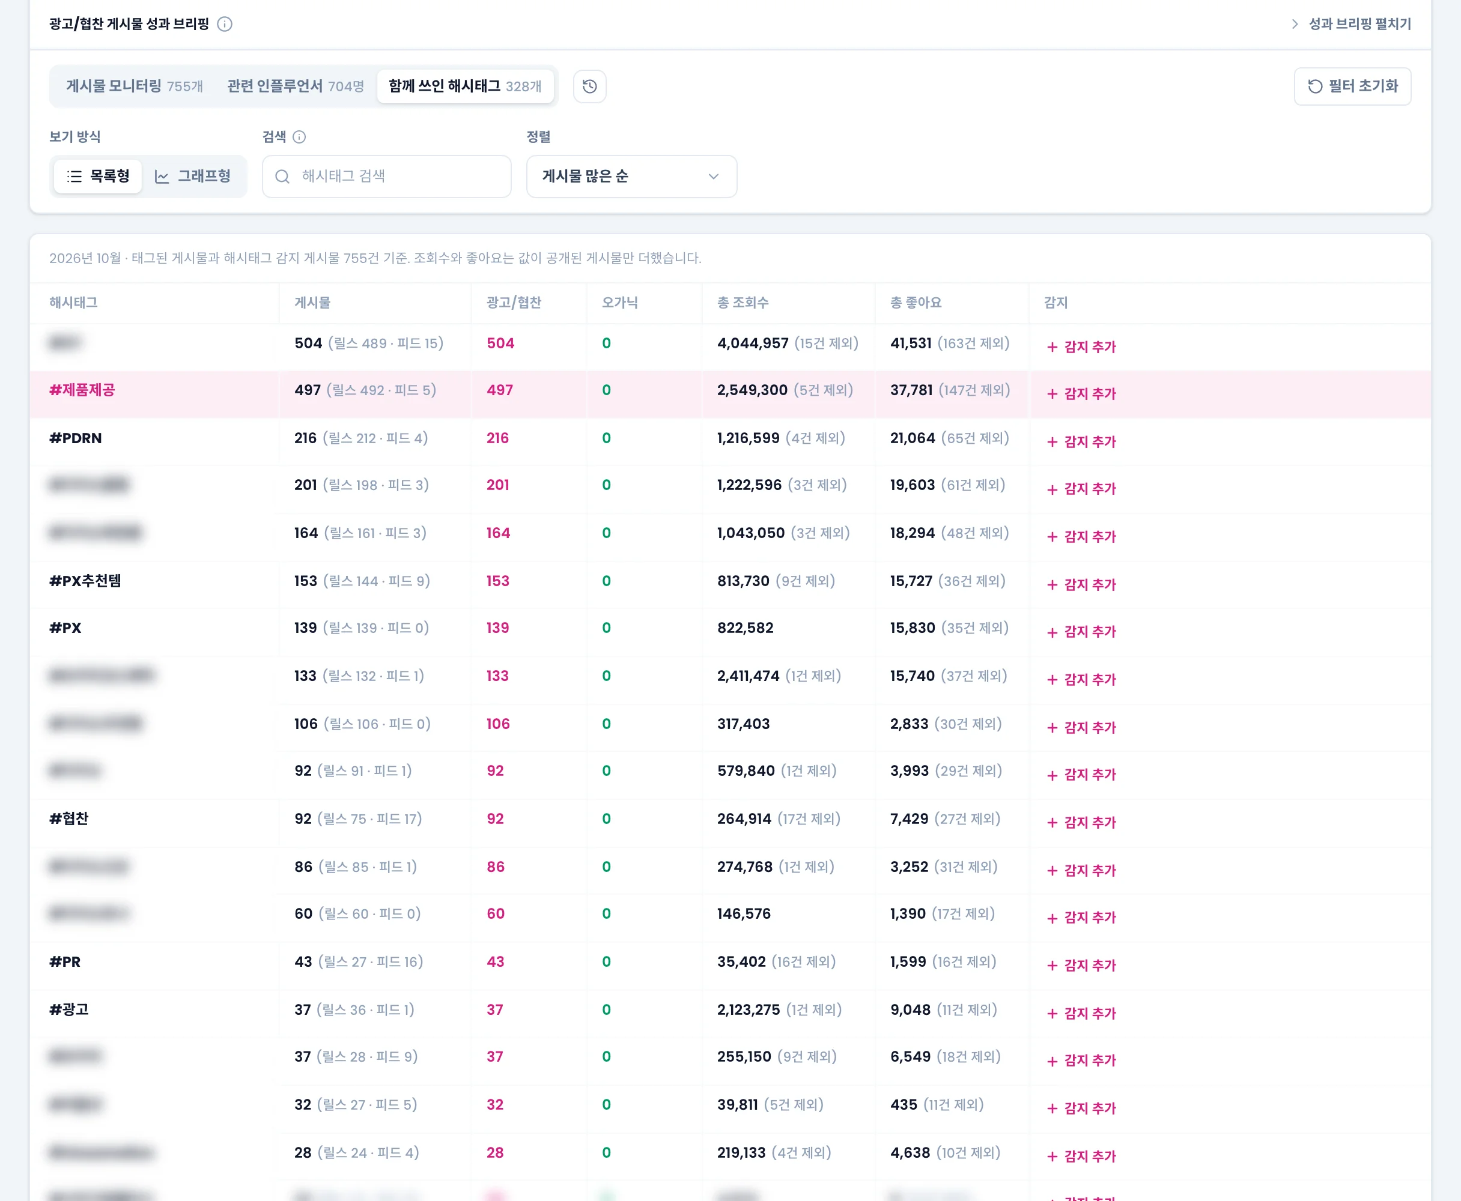
Task: Click 감지 추가 in the 201 posts row
Action: click(x=1081, y=489)
